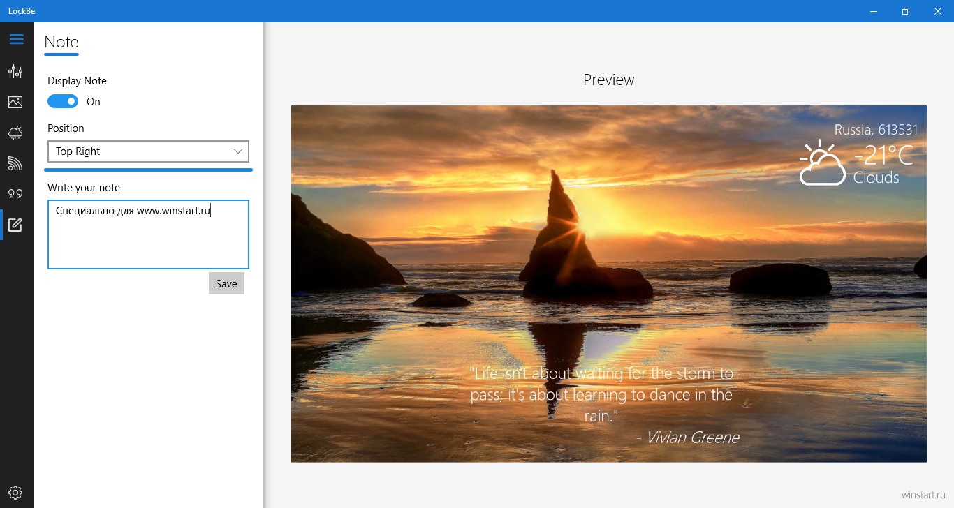Minimize the LockBe window
Image resolution: width=954 pixels, height=508 pixels.
[x=874, y=11]
